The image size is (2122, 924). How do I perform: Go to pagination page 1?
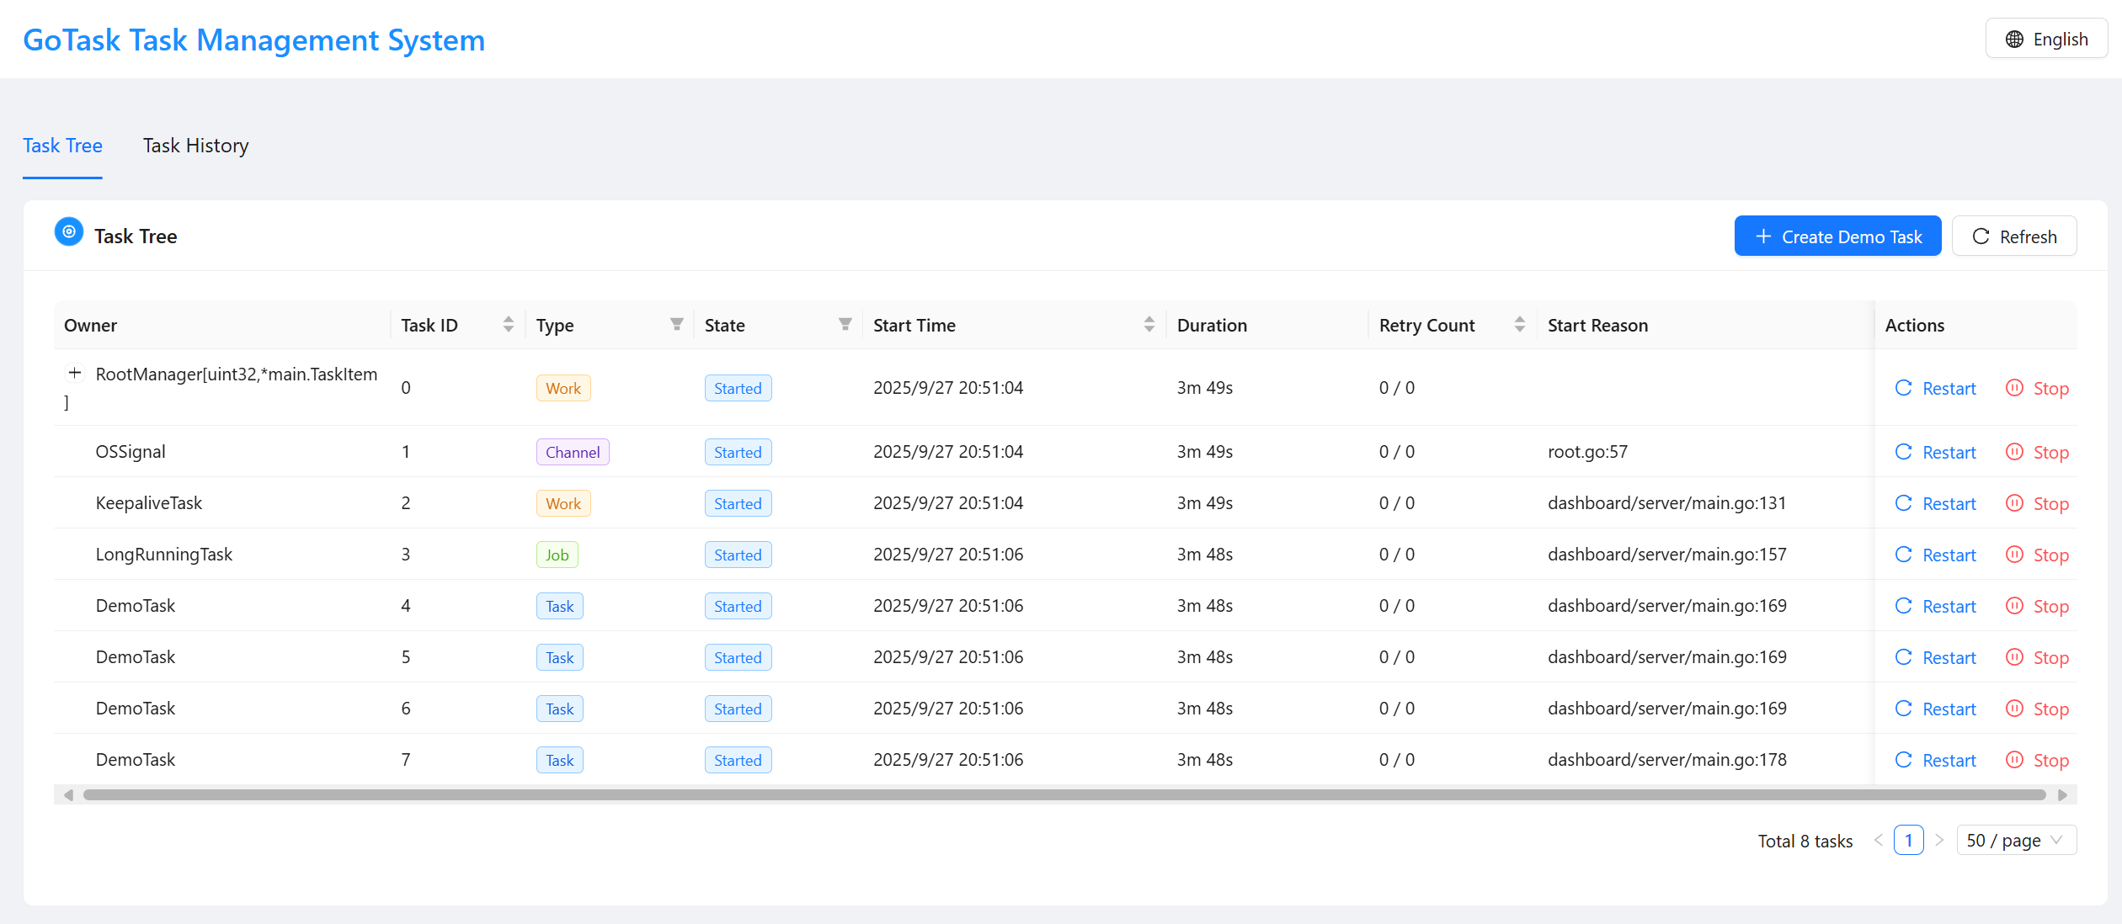click(x=1908, y=840)
